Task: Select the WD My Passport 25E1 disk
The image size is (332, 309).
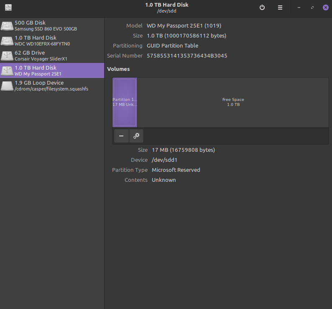Action: 52,70
